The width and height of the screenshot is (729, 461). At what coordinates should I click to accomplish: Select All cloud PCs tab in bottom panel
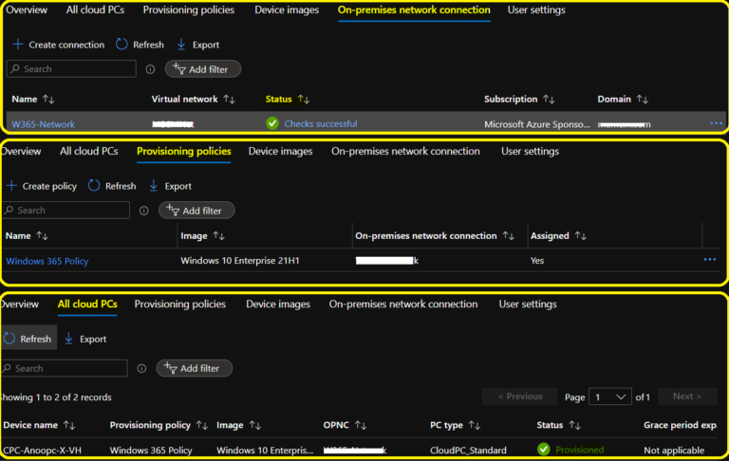pos(87,304)
